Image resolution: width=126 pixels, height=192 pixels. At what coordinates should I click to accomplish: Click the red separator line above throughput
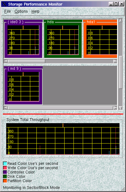[x=63, y=114]
